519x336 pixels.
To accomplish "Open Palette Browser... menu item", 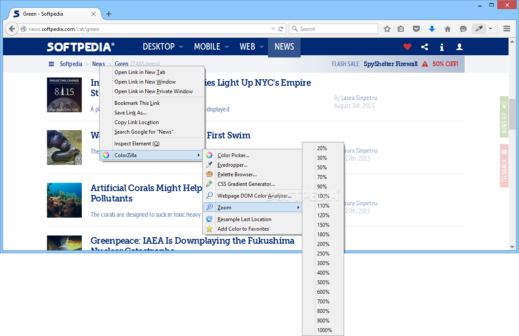I will coord(253,175).
